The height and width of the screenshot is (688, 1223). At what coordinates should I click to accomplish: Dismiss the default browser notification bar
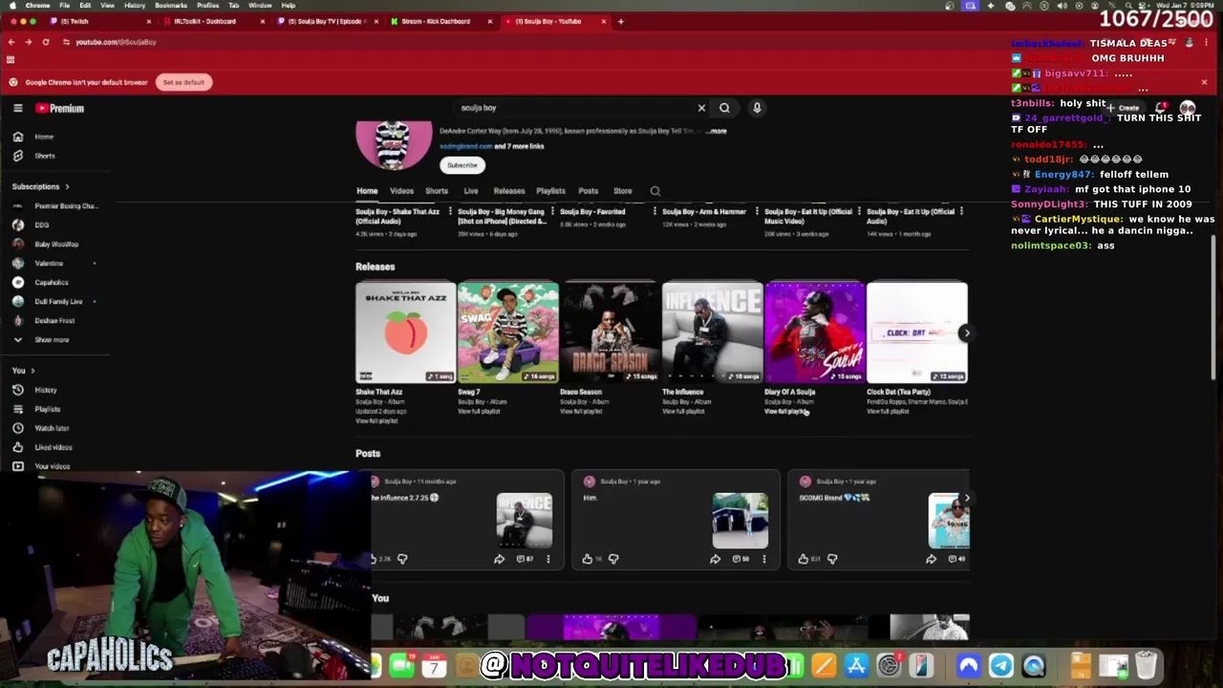click(1204, 82)
